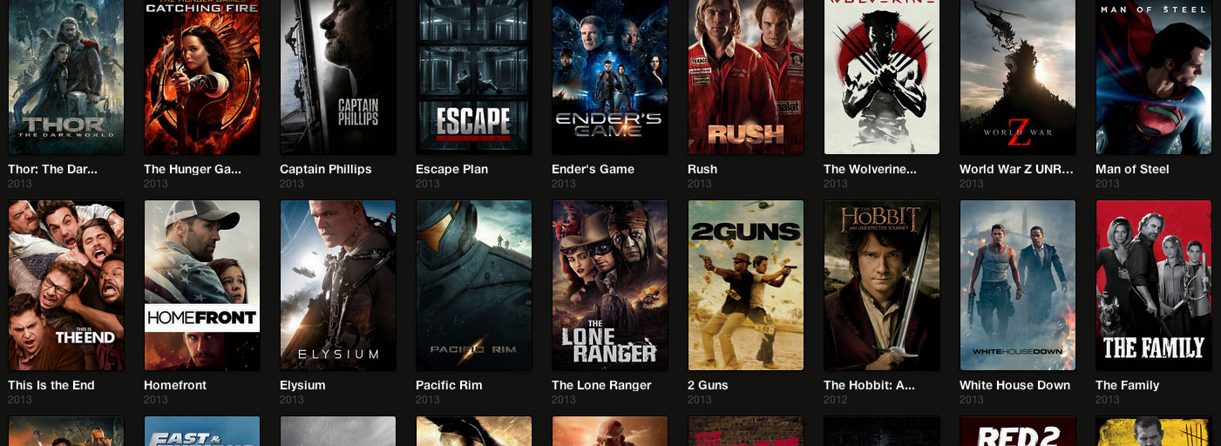The width and height of the screenshot is (1221, 446).
Task: Open the Ender's Game poster
Action: pos(610,78)
